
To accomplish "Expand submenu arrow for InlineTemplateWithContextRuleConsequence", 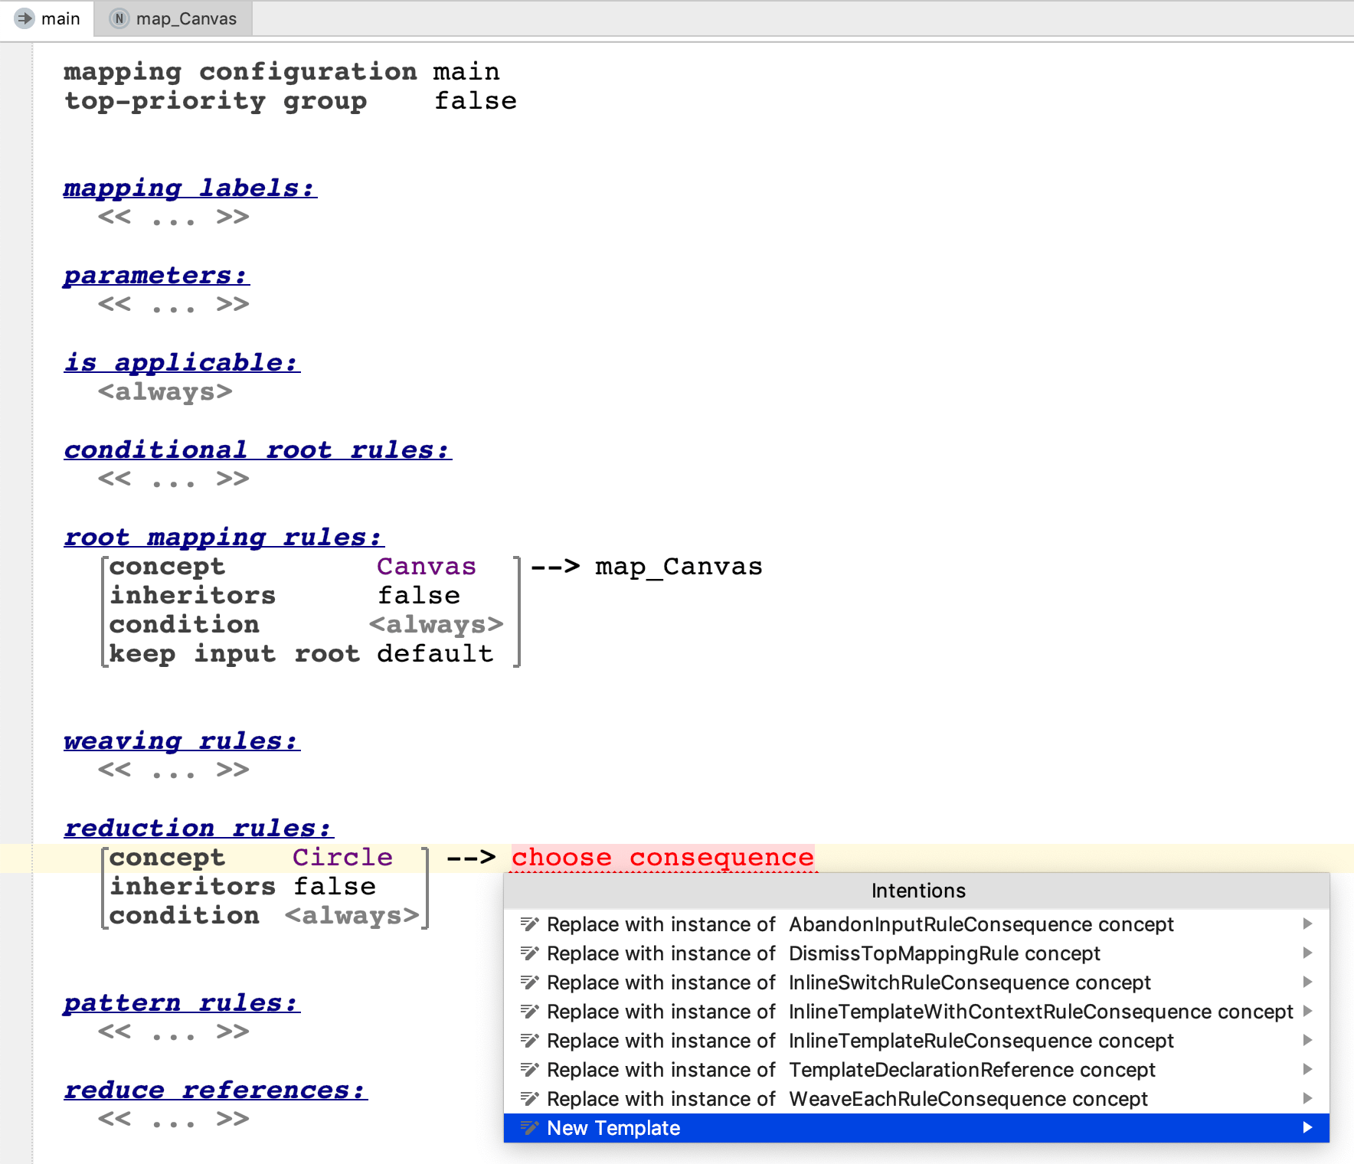I will point(1307,1012).
